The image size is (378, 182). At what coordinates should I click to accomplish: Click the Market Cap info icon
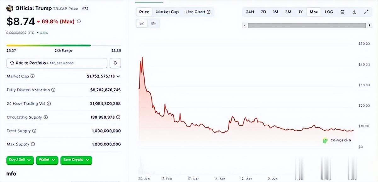33,76
